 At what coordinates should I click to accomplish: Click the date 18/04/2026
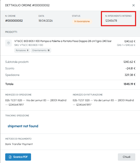point(46,21)
